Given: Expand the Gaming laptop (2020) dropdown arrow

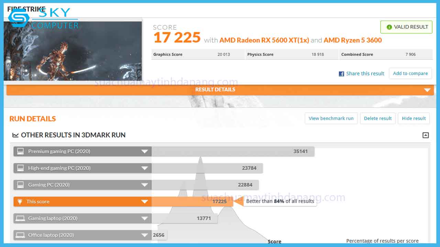Looking at the screenshot, I should (x=145, y=218).
